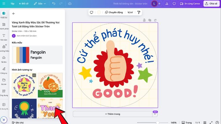Image resolution: width=221 pixels, height=124 pixels.
Task: Add a new page icon above canvas
Action: (155, 20)
